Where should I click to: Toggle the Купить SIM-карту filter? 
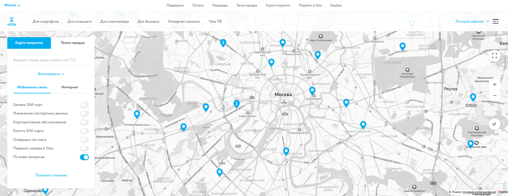tap(84, 131)
